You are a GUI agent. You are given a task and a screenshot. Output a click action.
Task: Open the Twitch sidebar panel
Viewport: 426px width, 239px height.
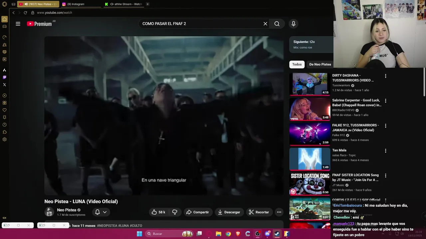[5, 77]
